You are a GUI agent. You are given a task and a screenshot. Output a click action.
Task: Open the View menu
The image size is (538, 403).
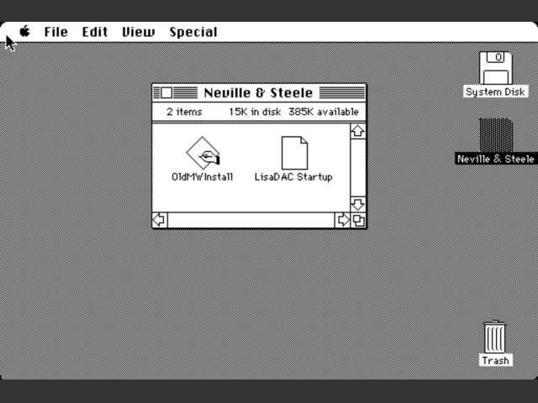tap(138, 32)
